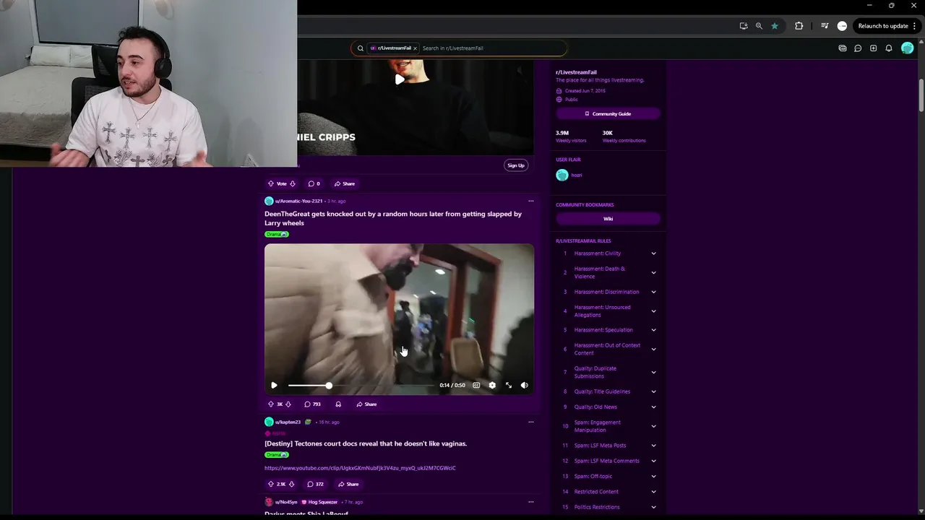Downvote the Destiny Tectones post

[x=291, y=484]
